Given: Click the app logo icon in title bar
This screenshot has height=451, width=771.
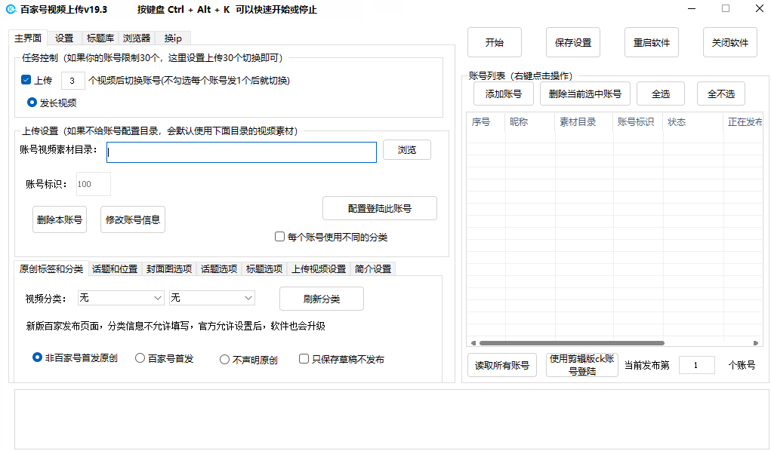Looking at the screenshot, I should [x=11, y=9].
